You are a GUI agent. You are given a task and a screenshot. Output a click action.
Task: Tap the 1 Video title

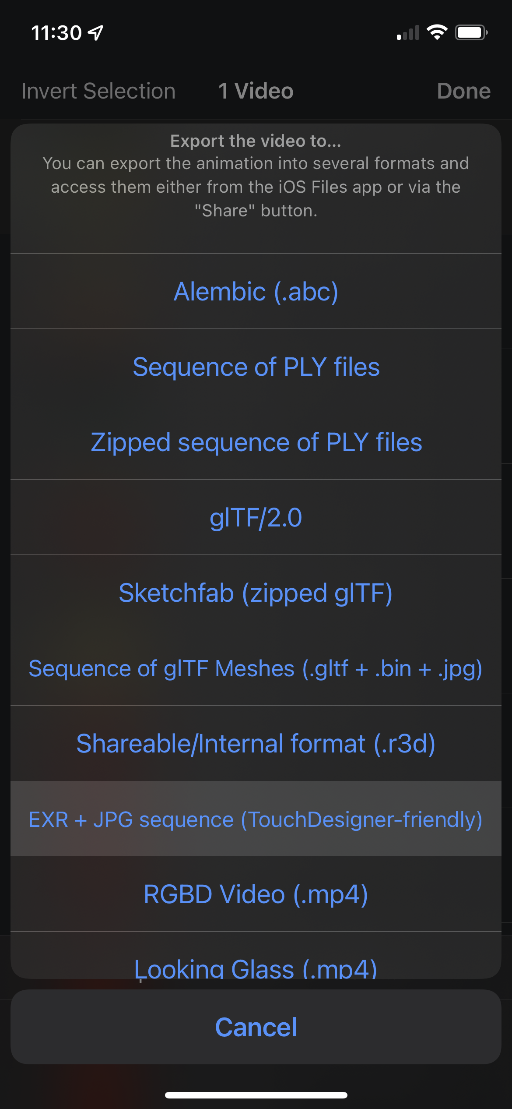pyautogui.click(x=256, y=91)
